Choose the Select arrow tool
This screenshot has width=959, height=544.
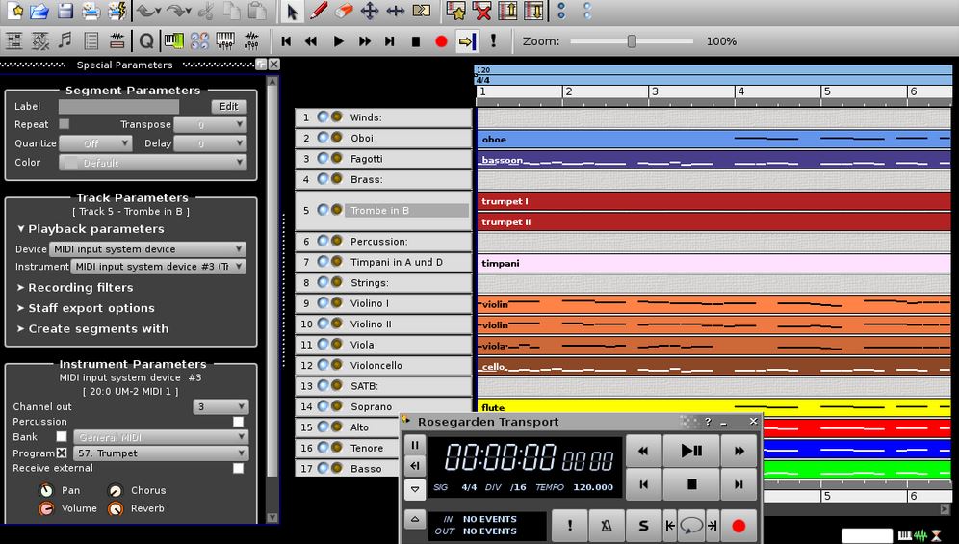[x=292, y=11]
